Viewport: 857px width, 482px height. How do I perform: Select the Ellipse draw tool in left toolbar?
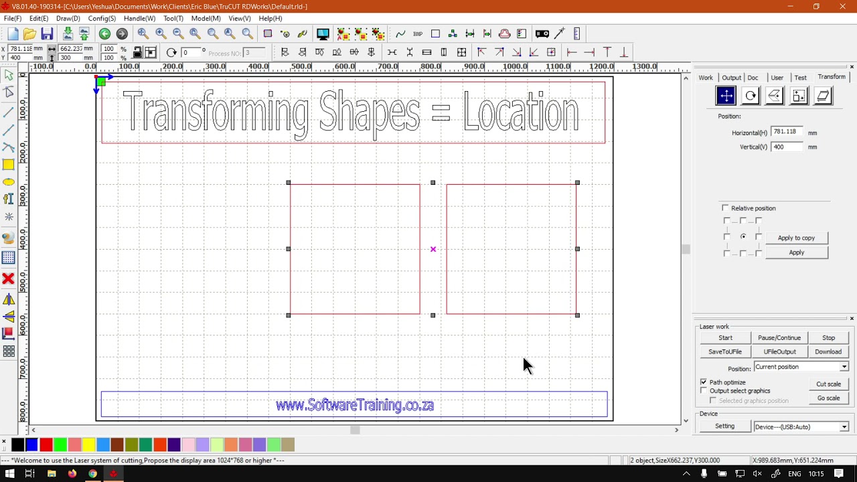[x=9, y=182]
